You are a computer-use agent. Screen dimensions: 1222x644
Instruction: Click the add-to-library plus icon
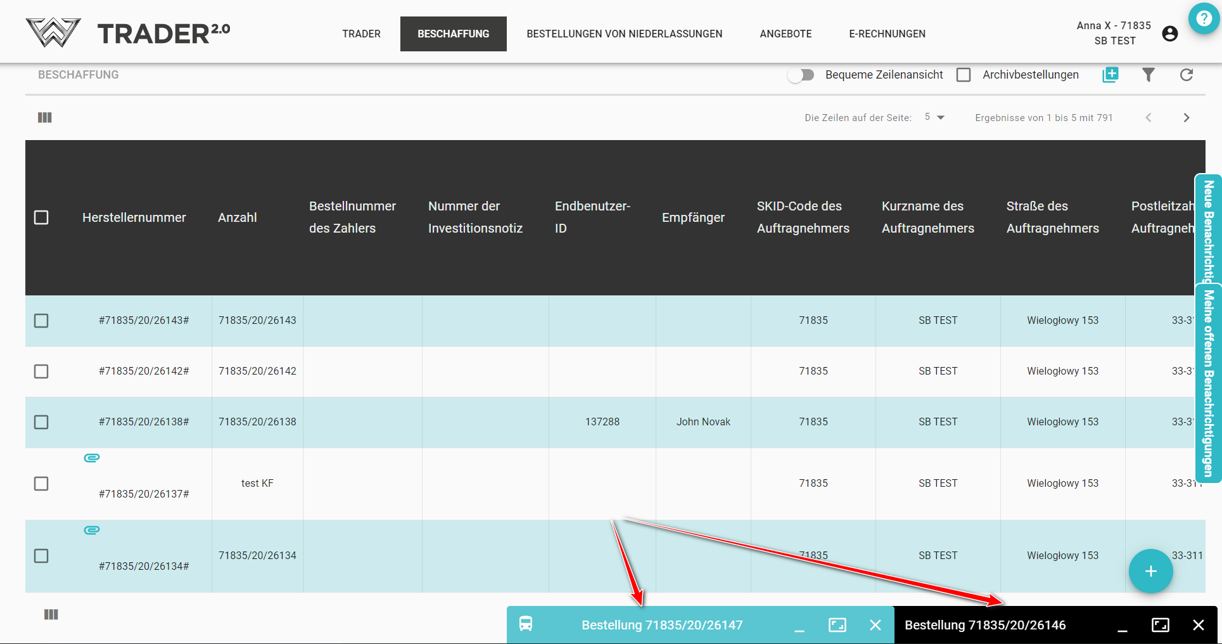1110,75
